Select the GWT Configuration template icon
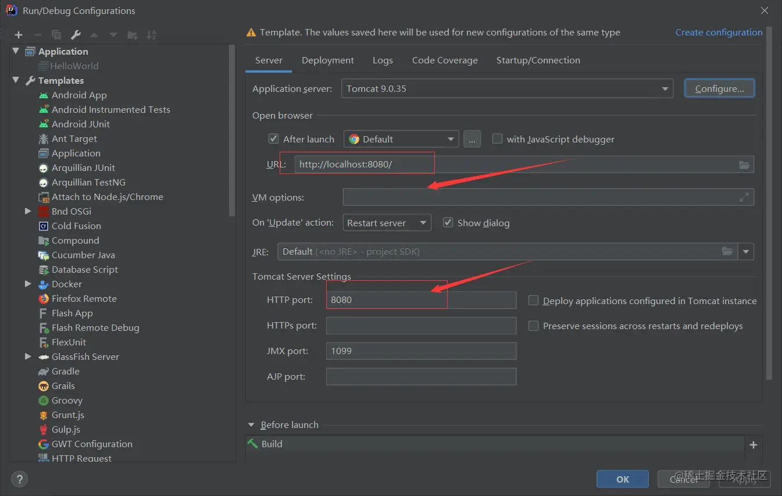Screen dimensions: 782x496 (44, 444)
